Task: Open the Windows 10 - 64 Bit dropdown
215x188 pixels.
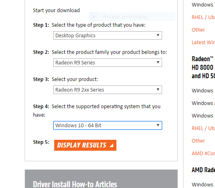Action: point(107,125)
